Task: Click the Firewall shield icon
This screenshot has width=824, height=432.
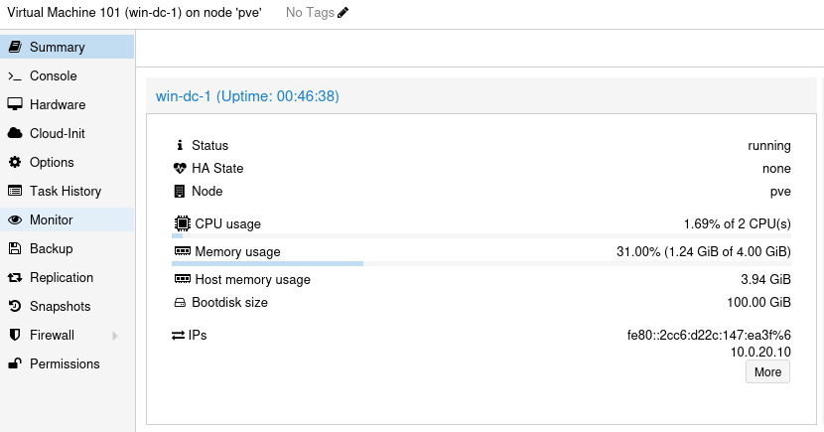Action: [x=15, y=335]
